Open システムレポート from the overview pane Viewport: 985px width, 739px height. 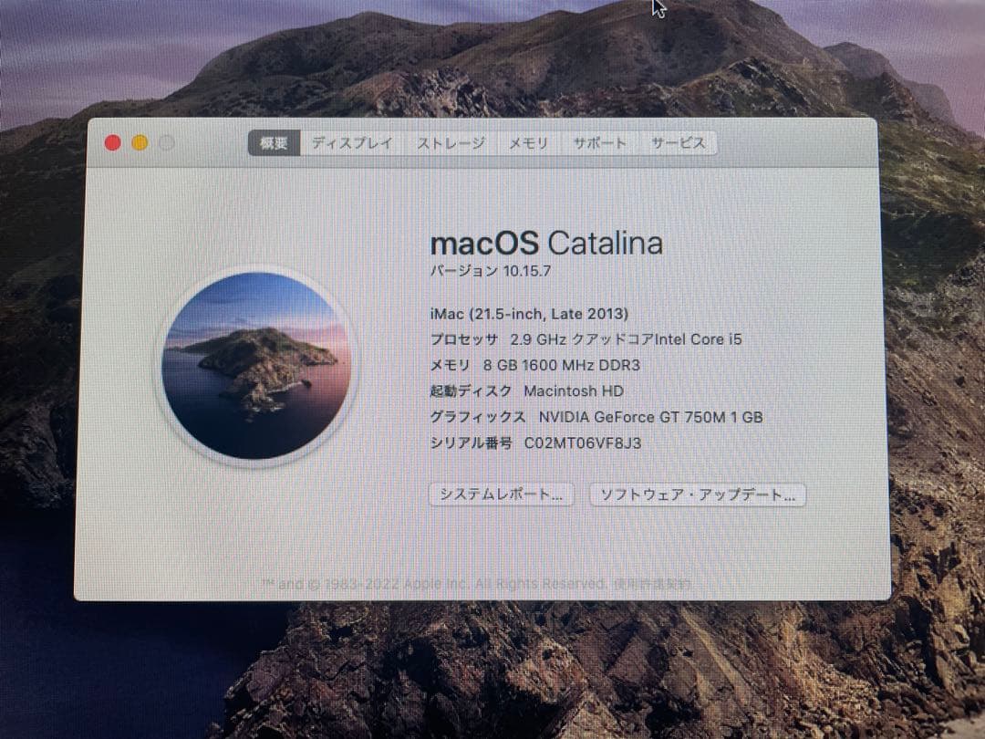coord(501,494)
